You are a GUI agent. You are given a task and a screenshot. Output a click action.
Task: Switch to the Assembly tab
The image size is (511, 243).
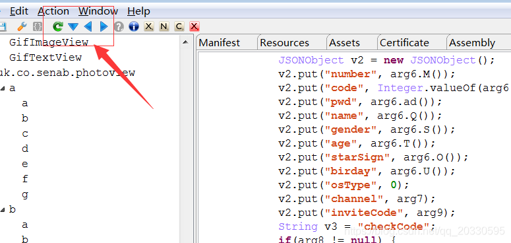(x=472, y=43)
